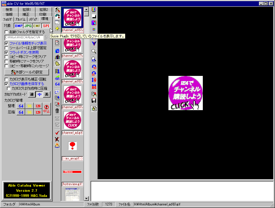275x208 pixels.
Task: Uncheck カタログ画像を保存する checkbox
Action: (x=7, y=84)
